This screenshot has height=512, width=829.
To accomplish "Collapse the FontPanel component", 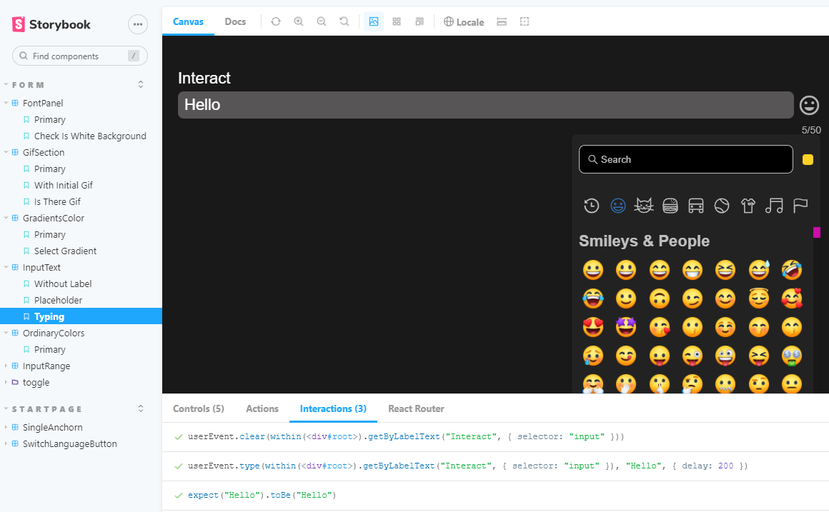I will [43, 103].
